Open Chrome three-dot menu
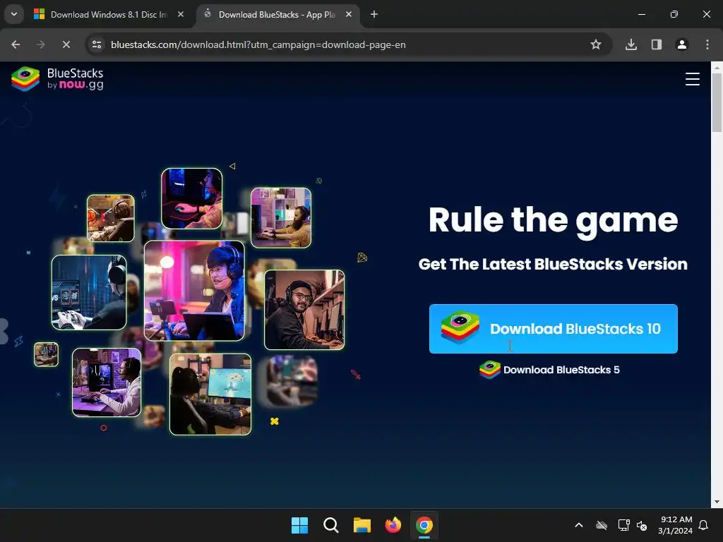Image resolution: width=723 pixels, height=542 pixels. tap(707, 44)
